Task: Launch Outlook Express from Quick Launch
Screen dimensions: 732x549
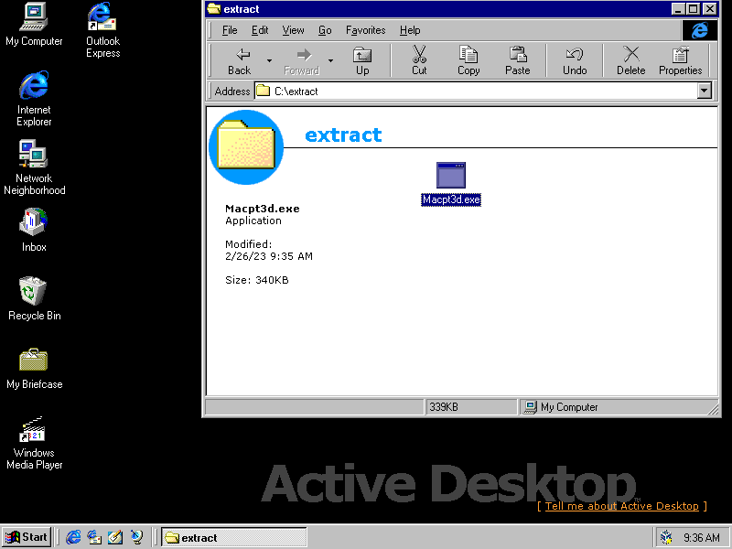Action: (x=94, y=537)
